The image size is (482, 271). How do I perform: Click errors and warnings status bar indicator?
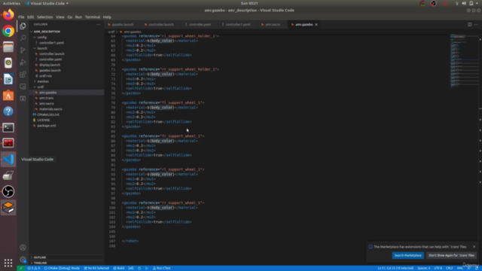pos(34,268)
